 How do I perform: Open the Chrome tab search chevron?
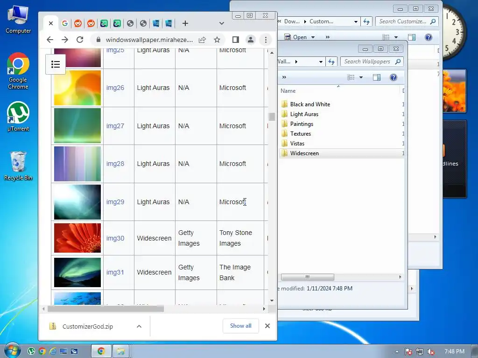pyautogui.click(x=222, y=23)
